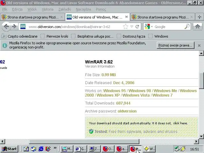Switch to taskbar window labeled M..
The image size is (204, 153).
pyautogui.click(x=67, y=149)
